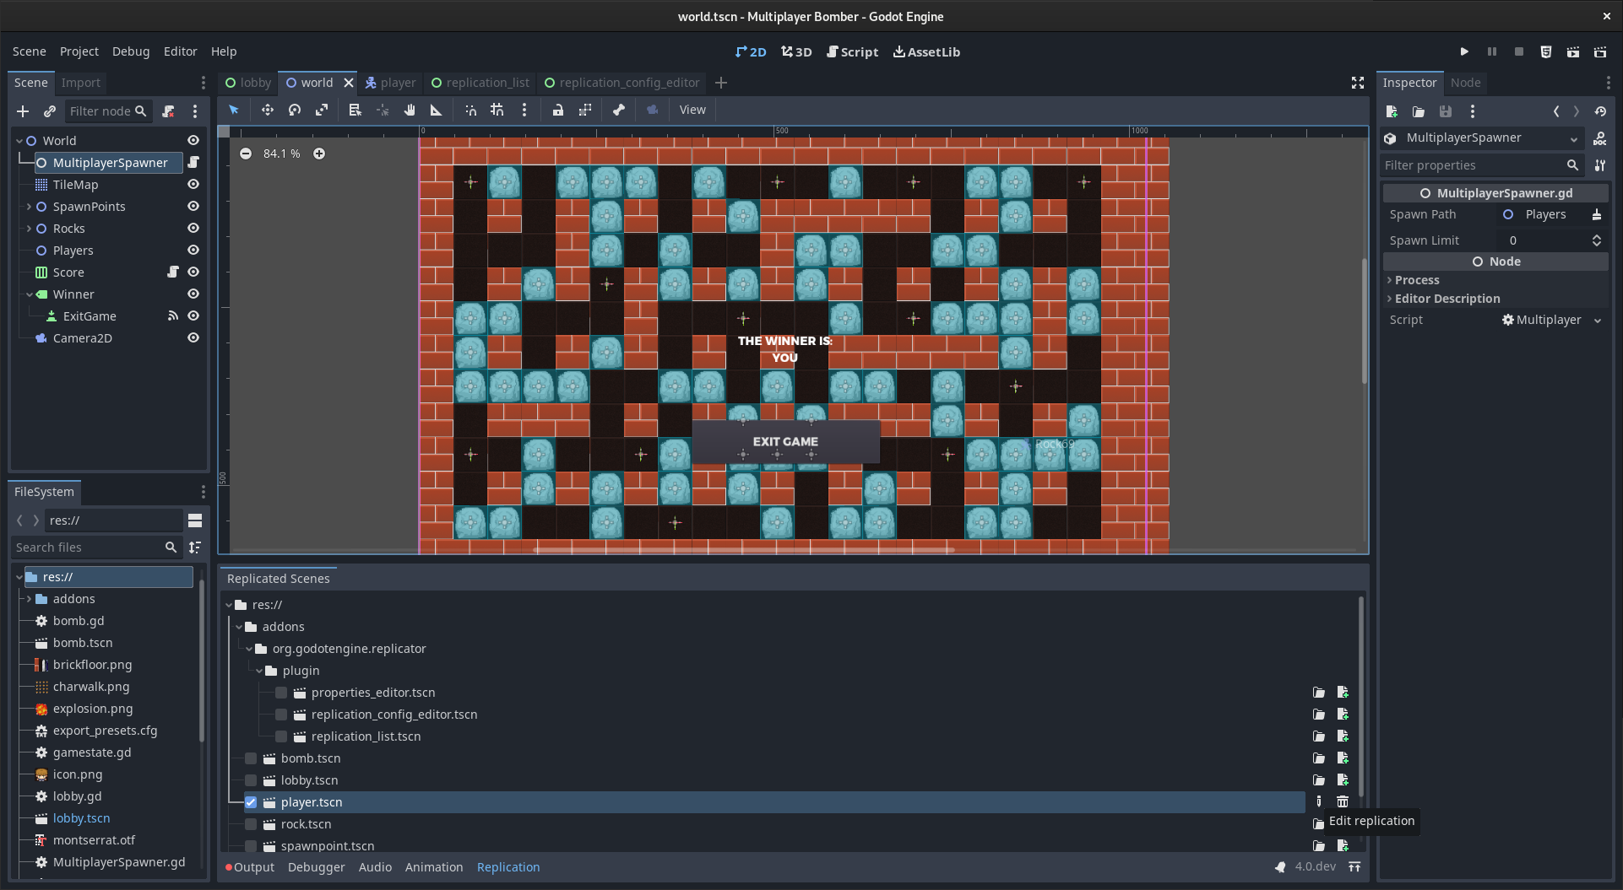Activate the Pan Mode hand tool
1623x890 pixels.
(410, 110)
